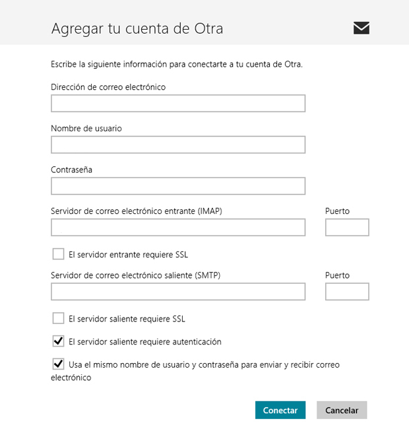
Task: Enable 'El servidor entrante requiere SSL' checkbox
Action: click(x=58, y=254)
